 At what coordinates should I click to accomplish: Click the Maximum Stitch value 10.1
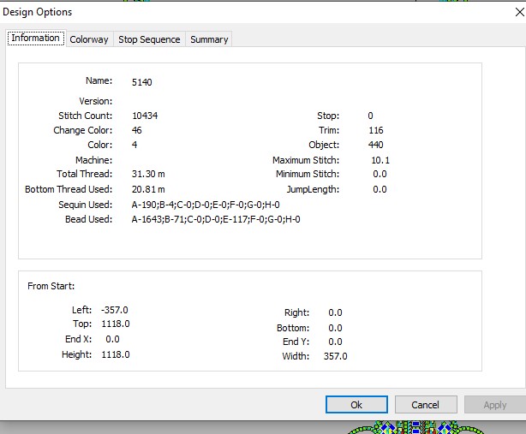[x=380, y=160]
